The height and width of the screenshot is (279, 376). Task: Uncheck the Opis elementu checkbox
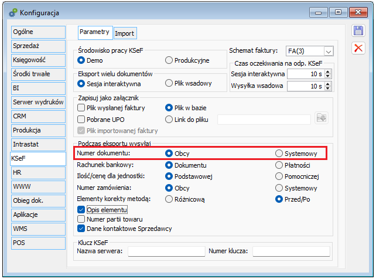(81, 209)
